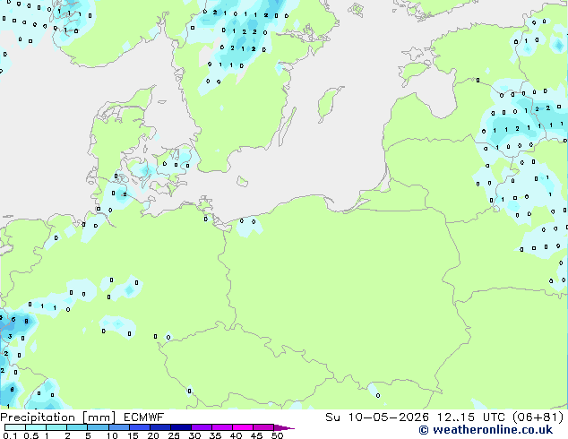568x439 pixels.
Task: Select the legend swatch between 2 and 5
Action: (x=77, y=427)
